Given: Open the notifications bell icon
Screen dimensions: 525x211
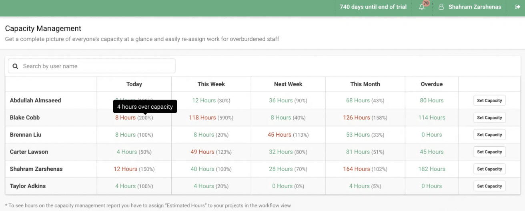Looking at the screenshot, I should tap(422, 7).
